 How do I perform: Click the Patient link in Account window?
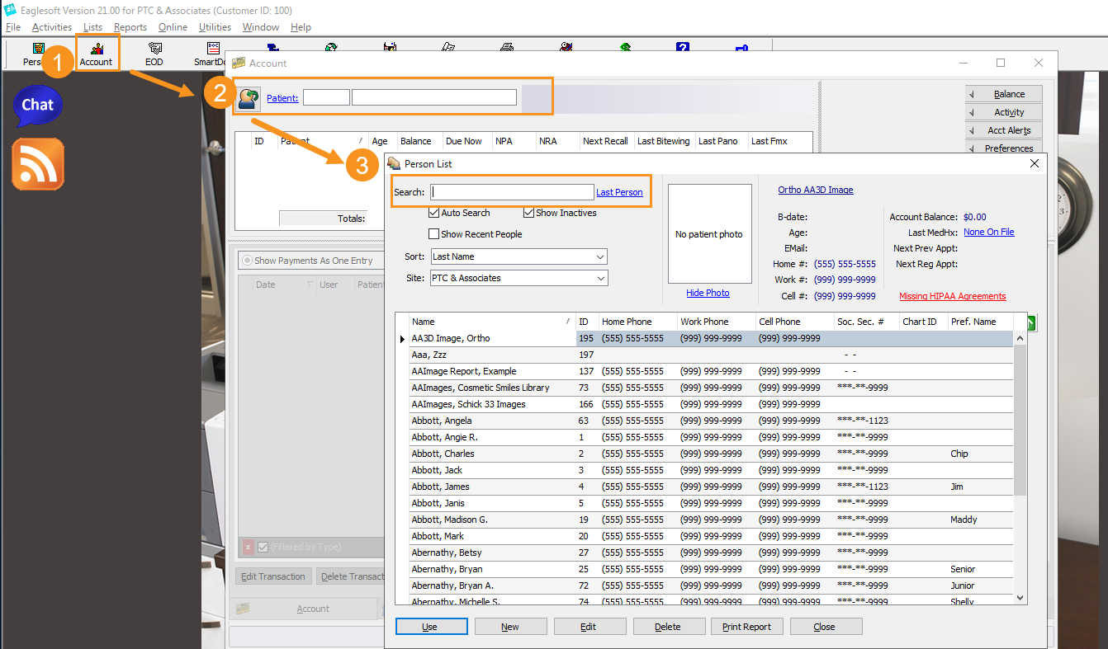(x=282, y=98)
